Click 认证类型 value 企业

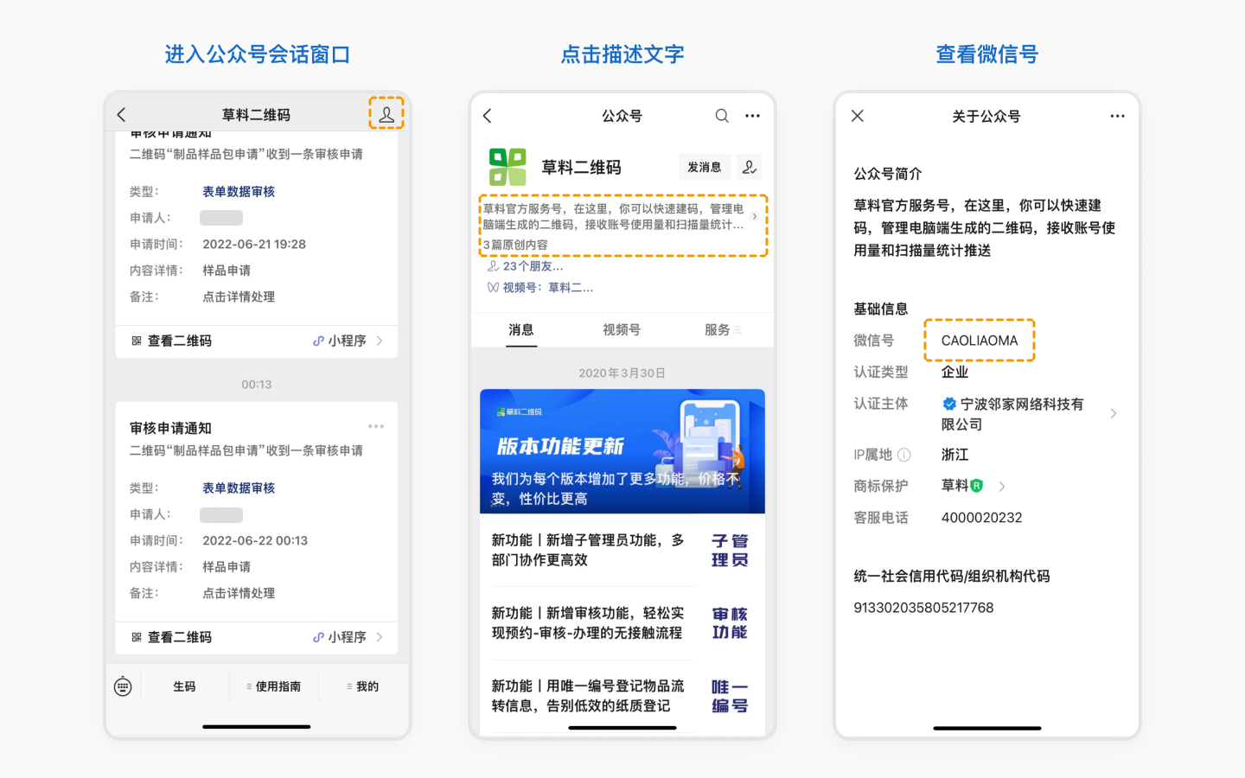[954, 372]
